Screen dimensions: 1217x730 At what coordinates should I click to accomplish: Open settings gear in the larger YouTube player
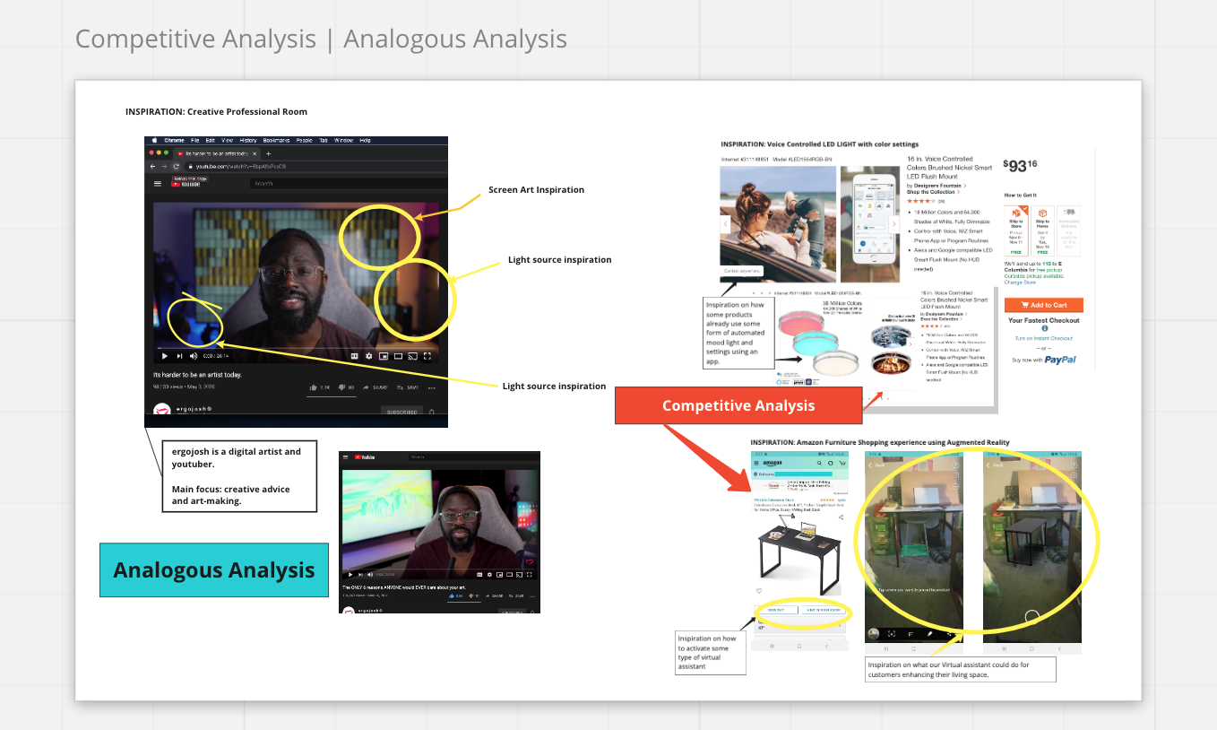point(368,356)
